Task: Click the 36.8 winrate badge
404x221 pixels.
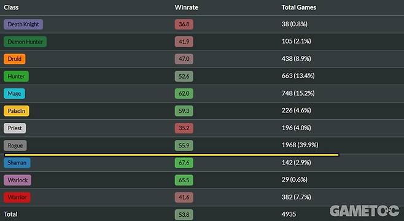Action: [184, 24]
